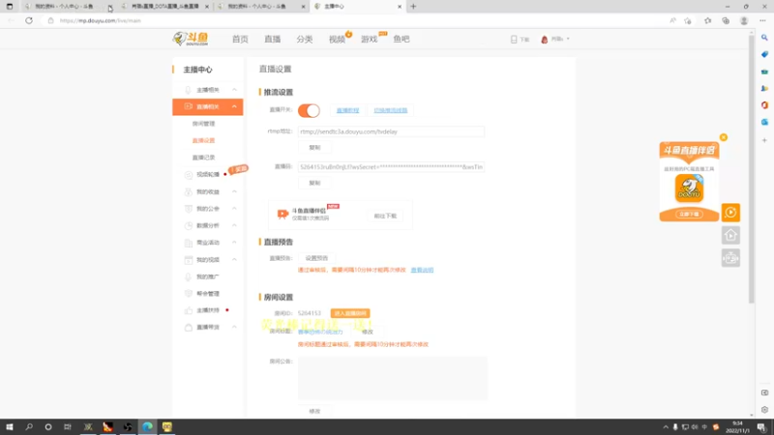Open the 直播教程 tutorial link
The width and height of the screenshot is (774, 435).
(x=347, y=110)
